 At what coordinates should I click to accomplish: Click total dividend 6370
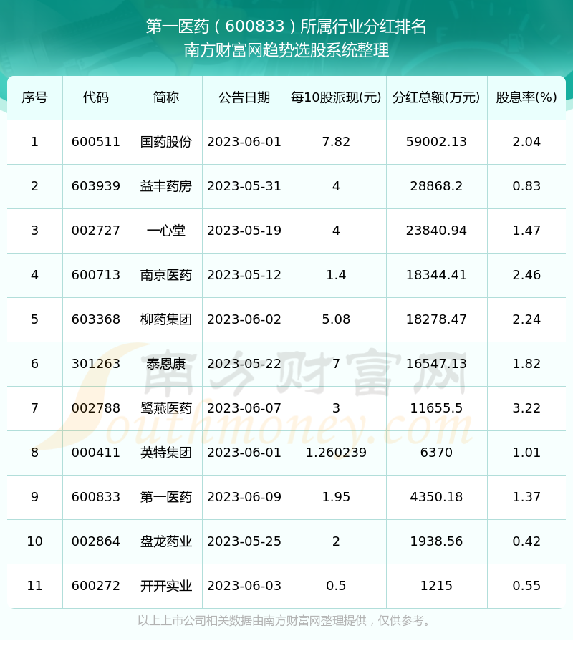click(x=436, y=453)
